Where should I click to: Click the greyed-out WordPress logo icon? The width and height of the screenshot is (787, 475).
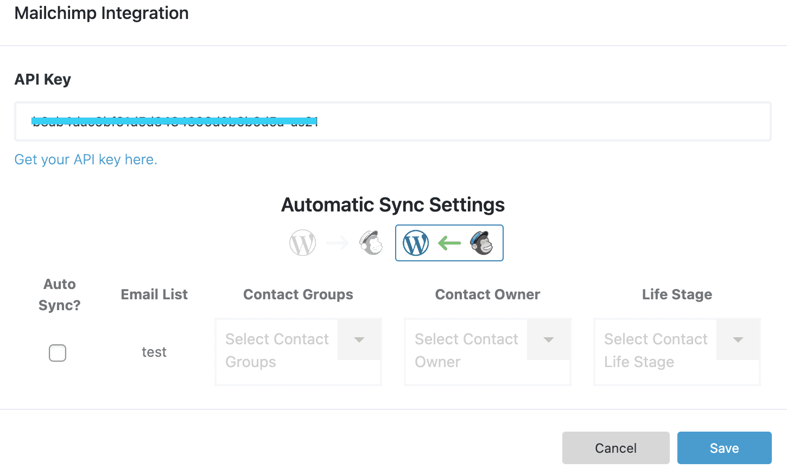point(302,243)
